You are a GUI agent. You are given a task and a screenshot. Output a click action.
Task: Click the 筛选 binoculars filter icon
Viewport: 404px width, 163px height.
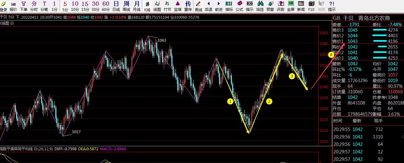[260, 6]
